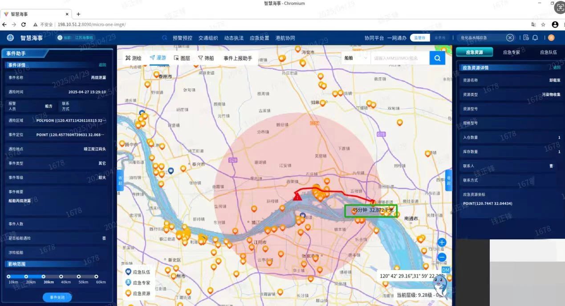Set impact range slider to 40km
Image resolution: width=565 pixels, height=306 pixels.
click(x=61, y=277)
